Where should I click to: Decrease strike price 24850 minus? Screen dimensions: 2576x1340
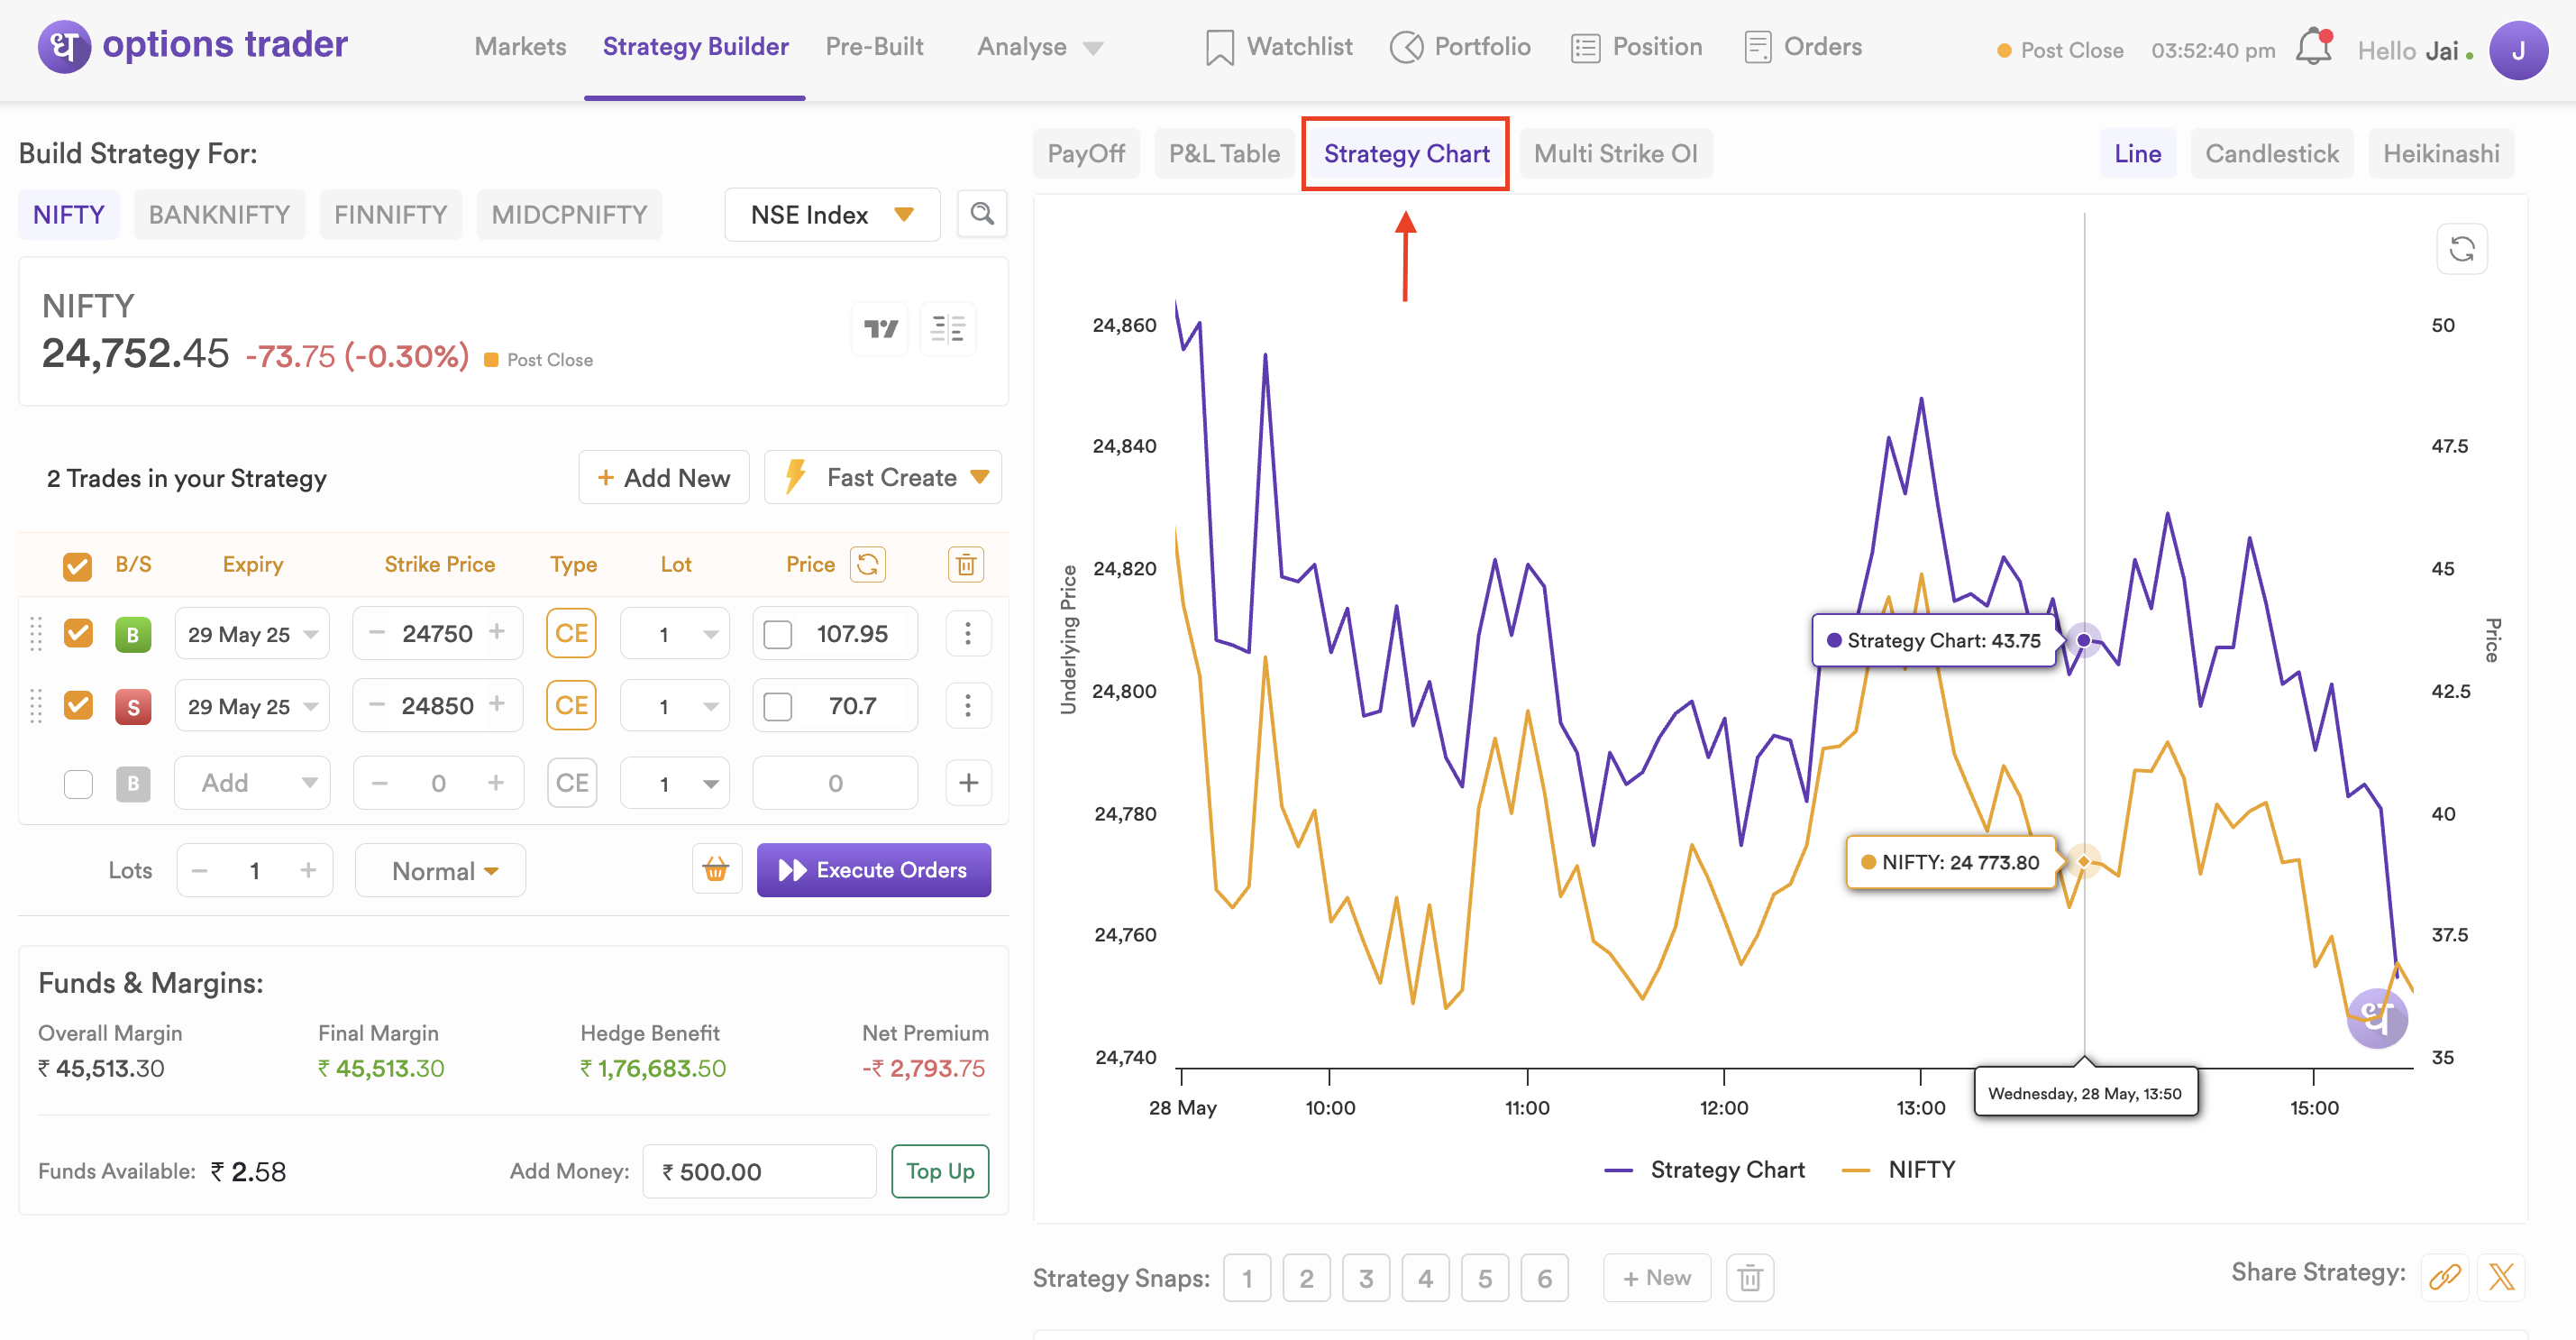tap(376, 704)
